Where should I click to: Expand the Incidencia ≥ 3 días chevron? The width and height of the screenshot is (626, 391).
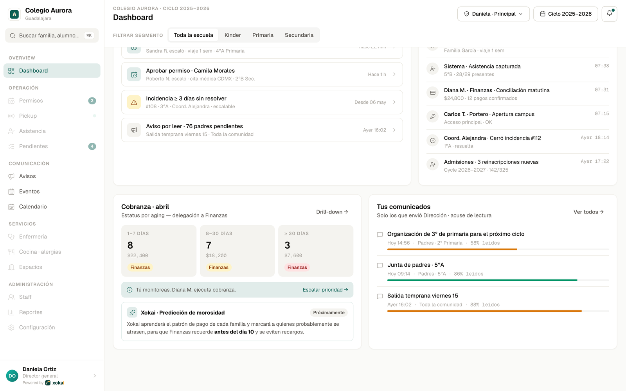tap(394, 102)
